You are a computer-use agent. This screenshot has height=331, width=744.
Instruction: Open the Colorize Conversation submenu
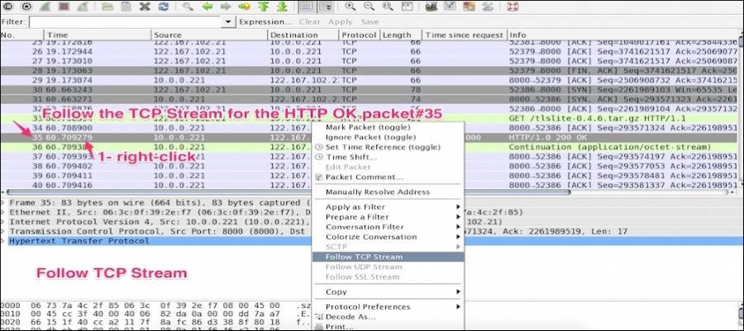[x=388, y=237]
